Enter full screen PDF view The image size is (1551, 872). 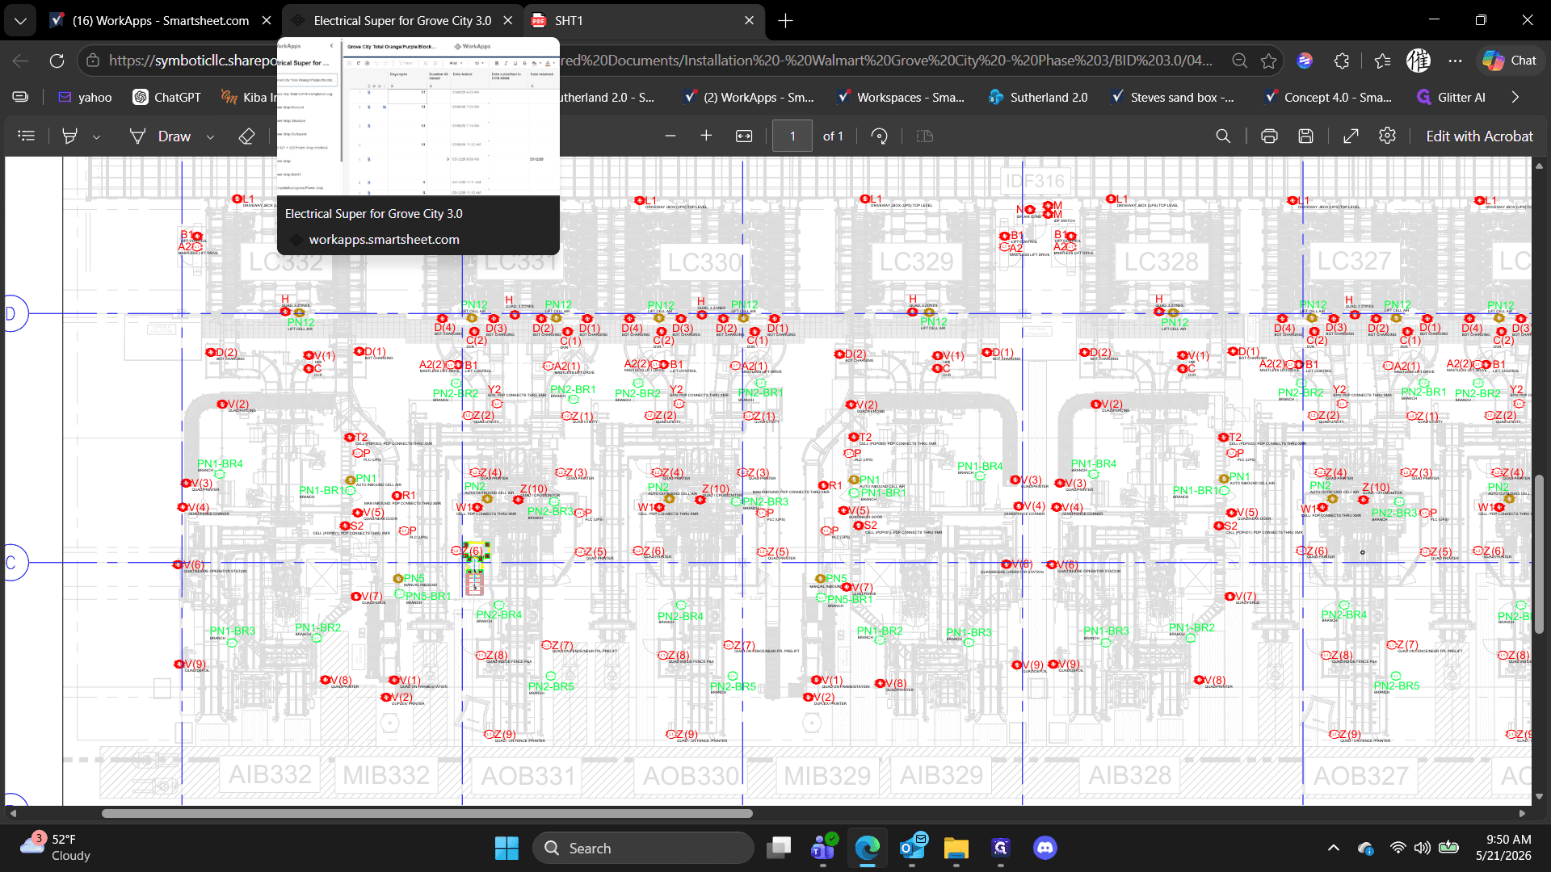pyautogui.click(x=1351, y=136)
